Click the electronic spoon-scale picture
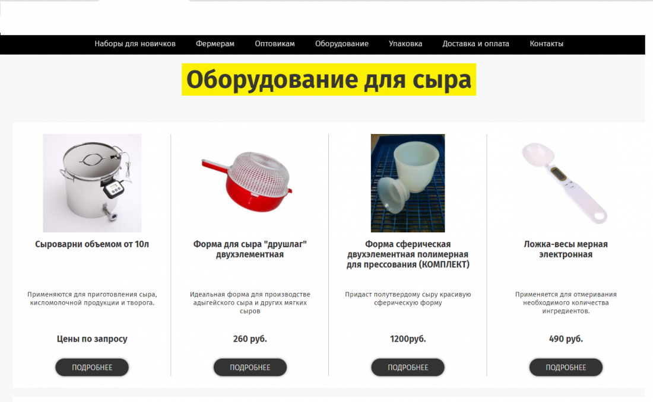 (x=566, y=183)
